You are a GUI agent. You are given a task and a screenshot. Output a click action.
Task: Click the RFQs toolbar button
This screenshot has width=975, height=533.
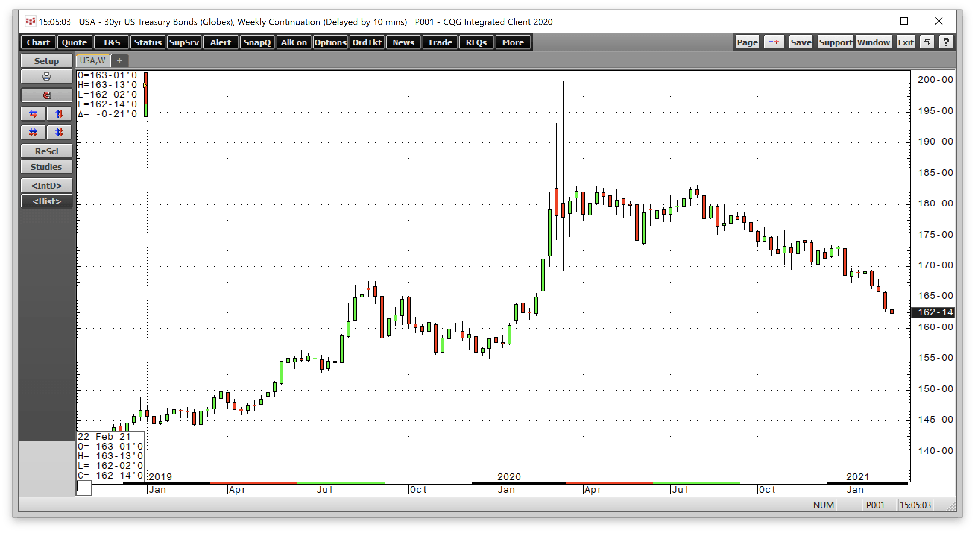[x=476, y=42]
